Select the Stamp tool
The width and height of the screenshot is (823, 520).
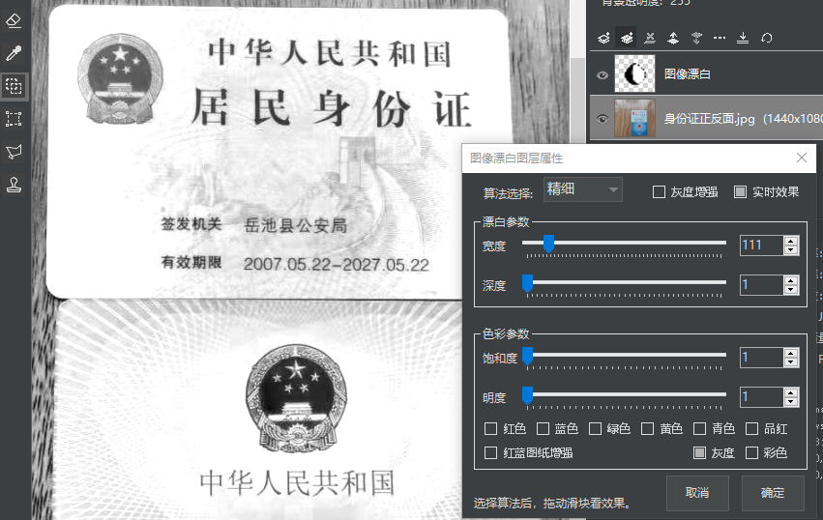pyautogui.click(x=14, y=185)
